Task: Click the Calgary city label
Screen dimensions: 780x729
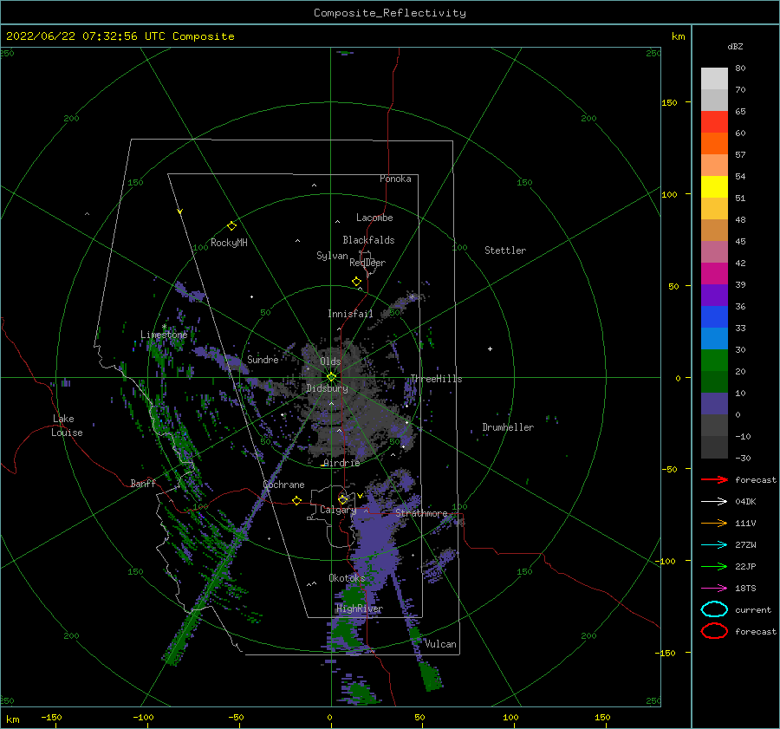Action: (338, 510)
